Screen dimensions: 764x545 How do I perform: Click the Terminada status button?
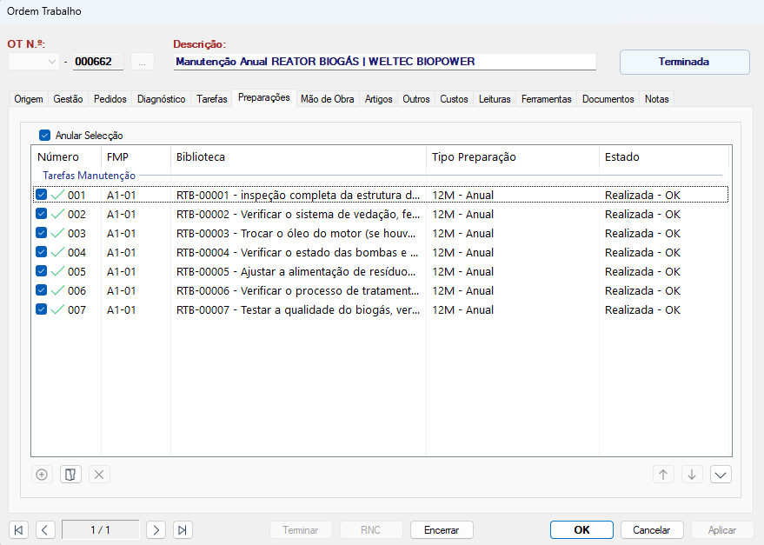pyautogui.click(x=684, y=62)
